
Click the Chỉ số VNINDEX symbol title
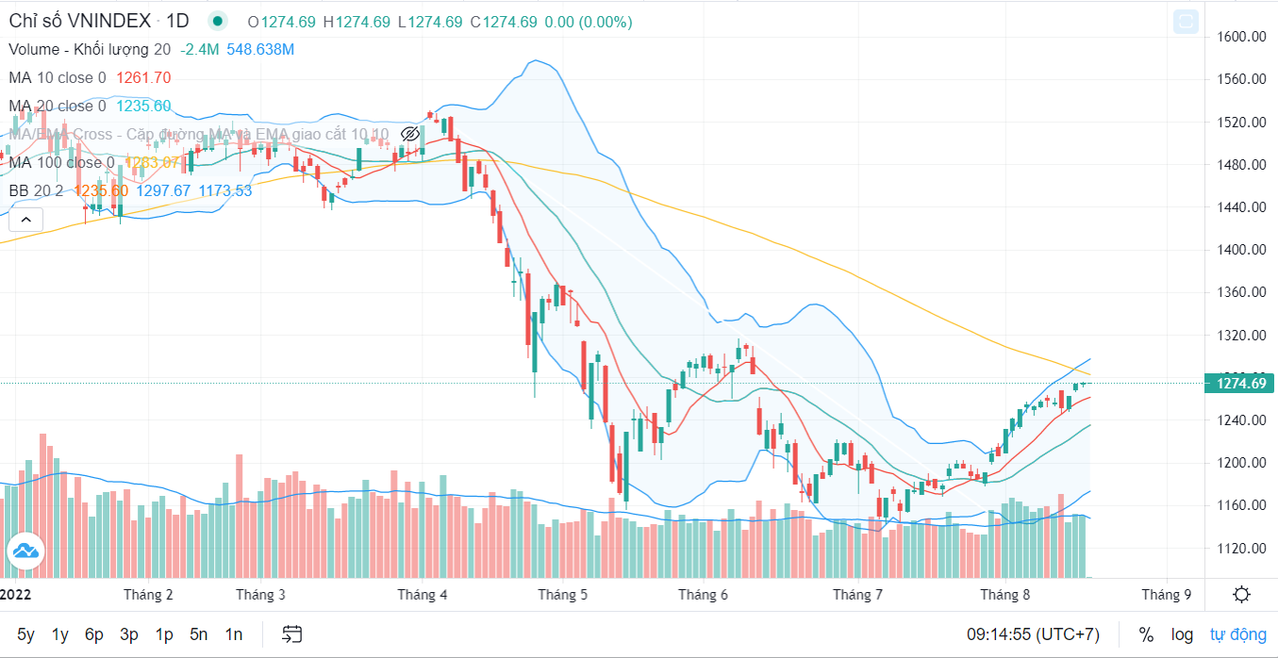click(80, 22)
